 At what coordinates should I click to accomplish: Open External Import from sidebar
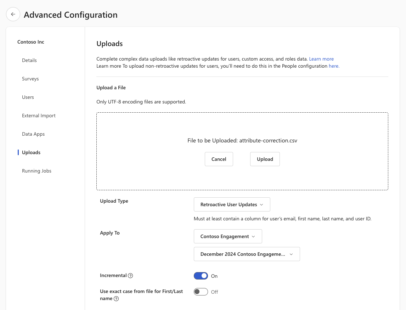[x=39, y=115]
